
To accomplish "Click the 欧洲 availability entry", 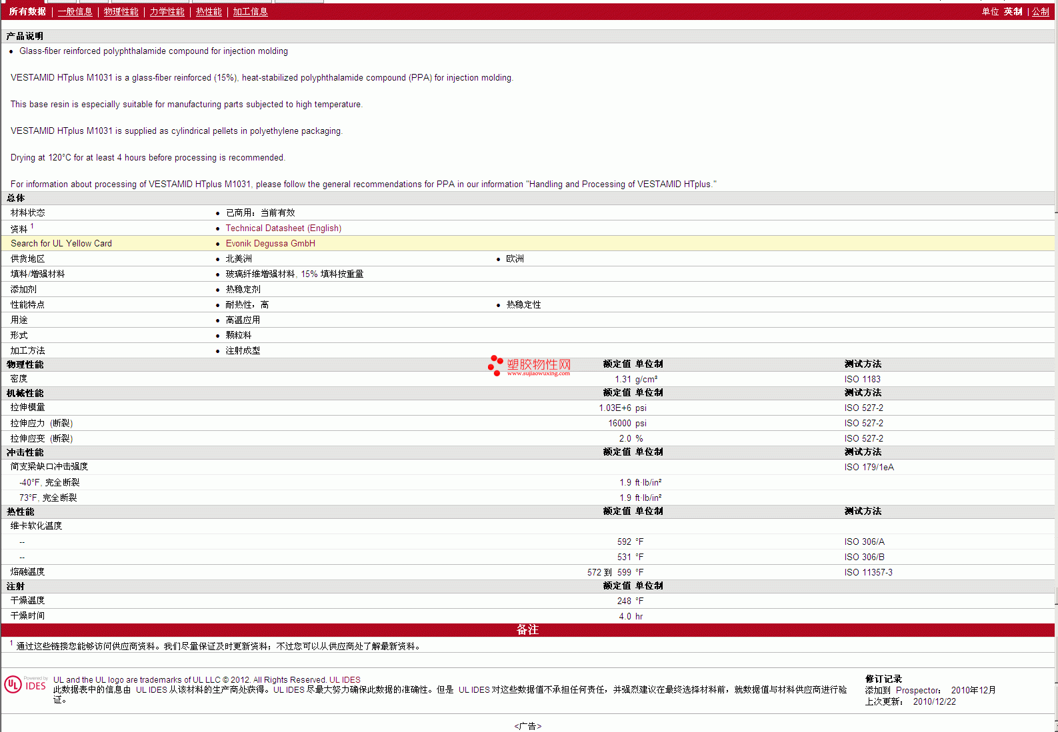I will [515, 259].
